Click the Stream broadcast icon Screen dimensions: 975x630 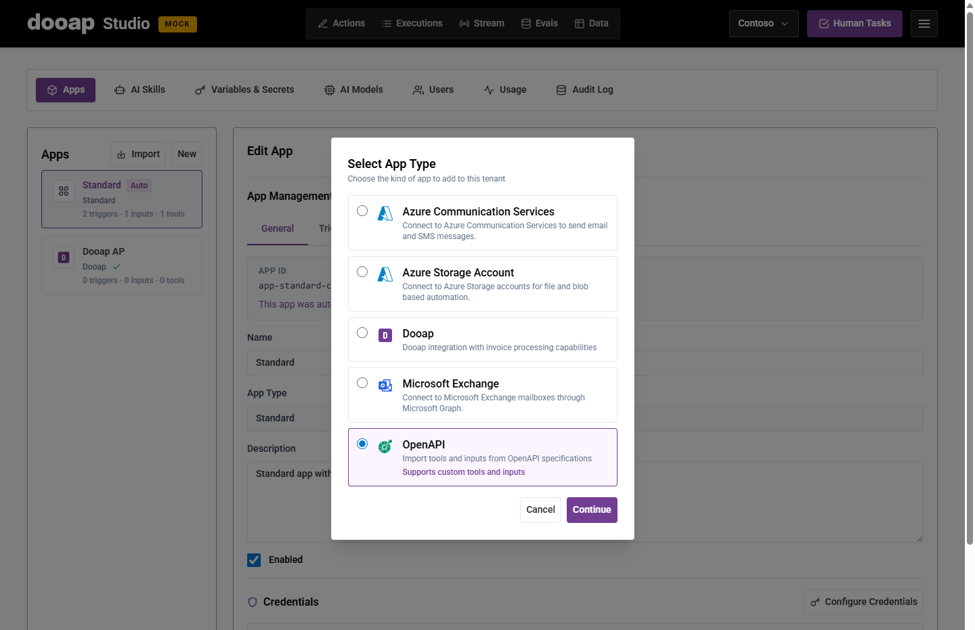click(464, 24)
